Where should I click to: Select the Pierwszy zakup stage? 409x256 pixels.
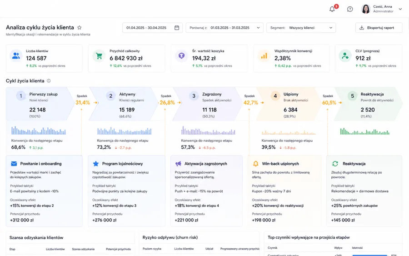[40, 104]
